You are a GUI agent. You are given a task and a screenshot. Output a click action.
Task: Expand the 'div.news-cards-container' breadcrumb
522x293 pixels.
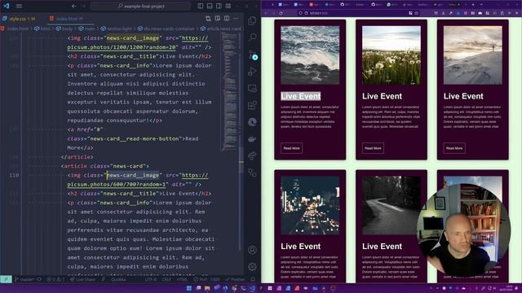(166, 28)
